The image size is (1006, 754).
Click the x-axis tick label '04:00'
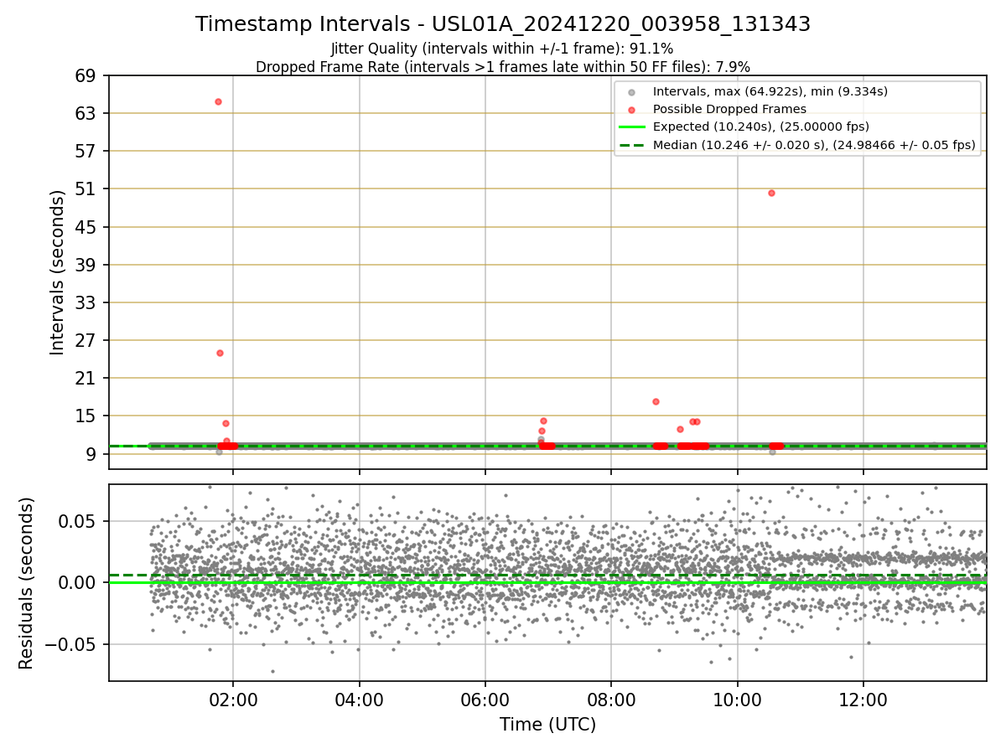pyautogui.click(x=359, y=700)
